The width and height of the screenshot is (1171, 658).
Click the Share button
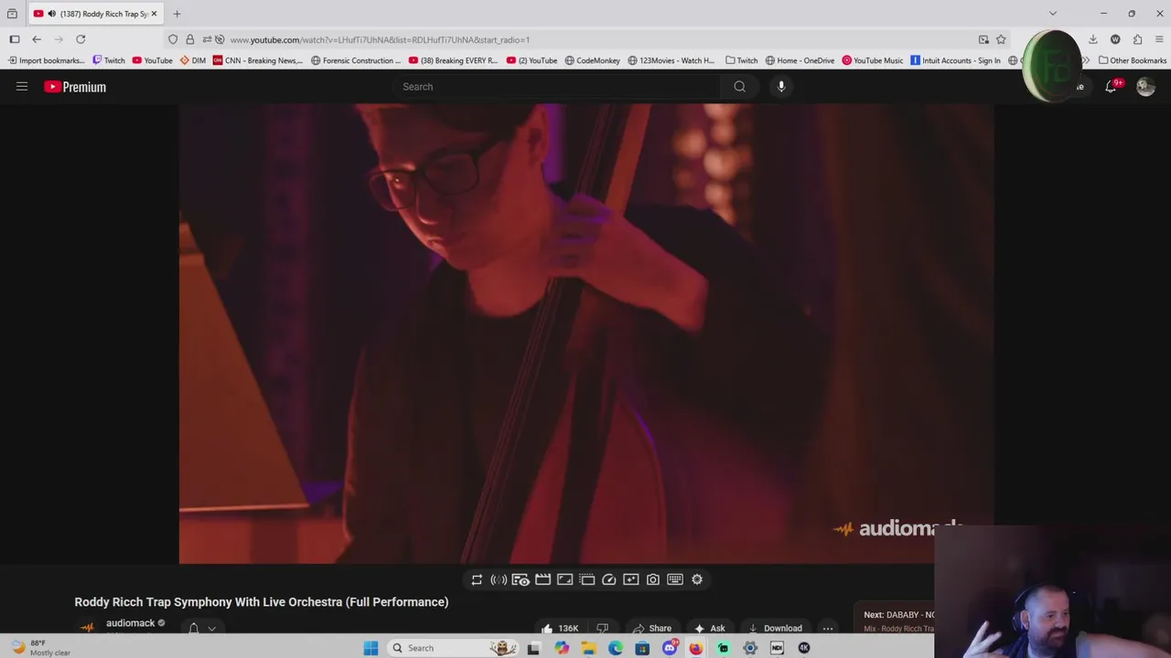(652, 628)
